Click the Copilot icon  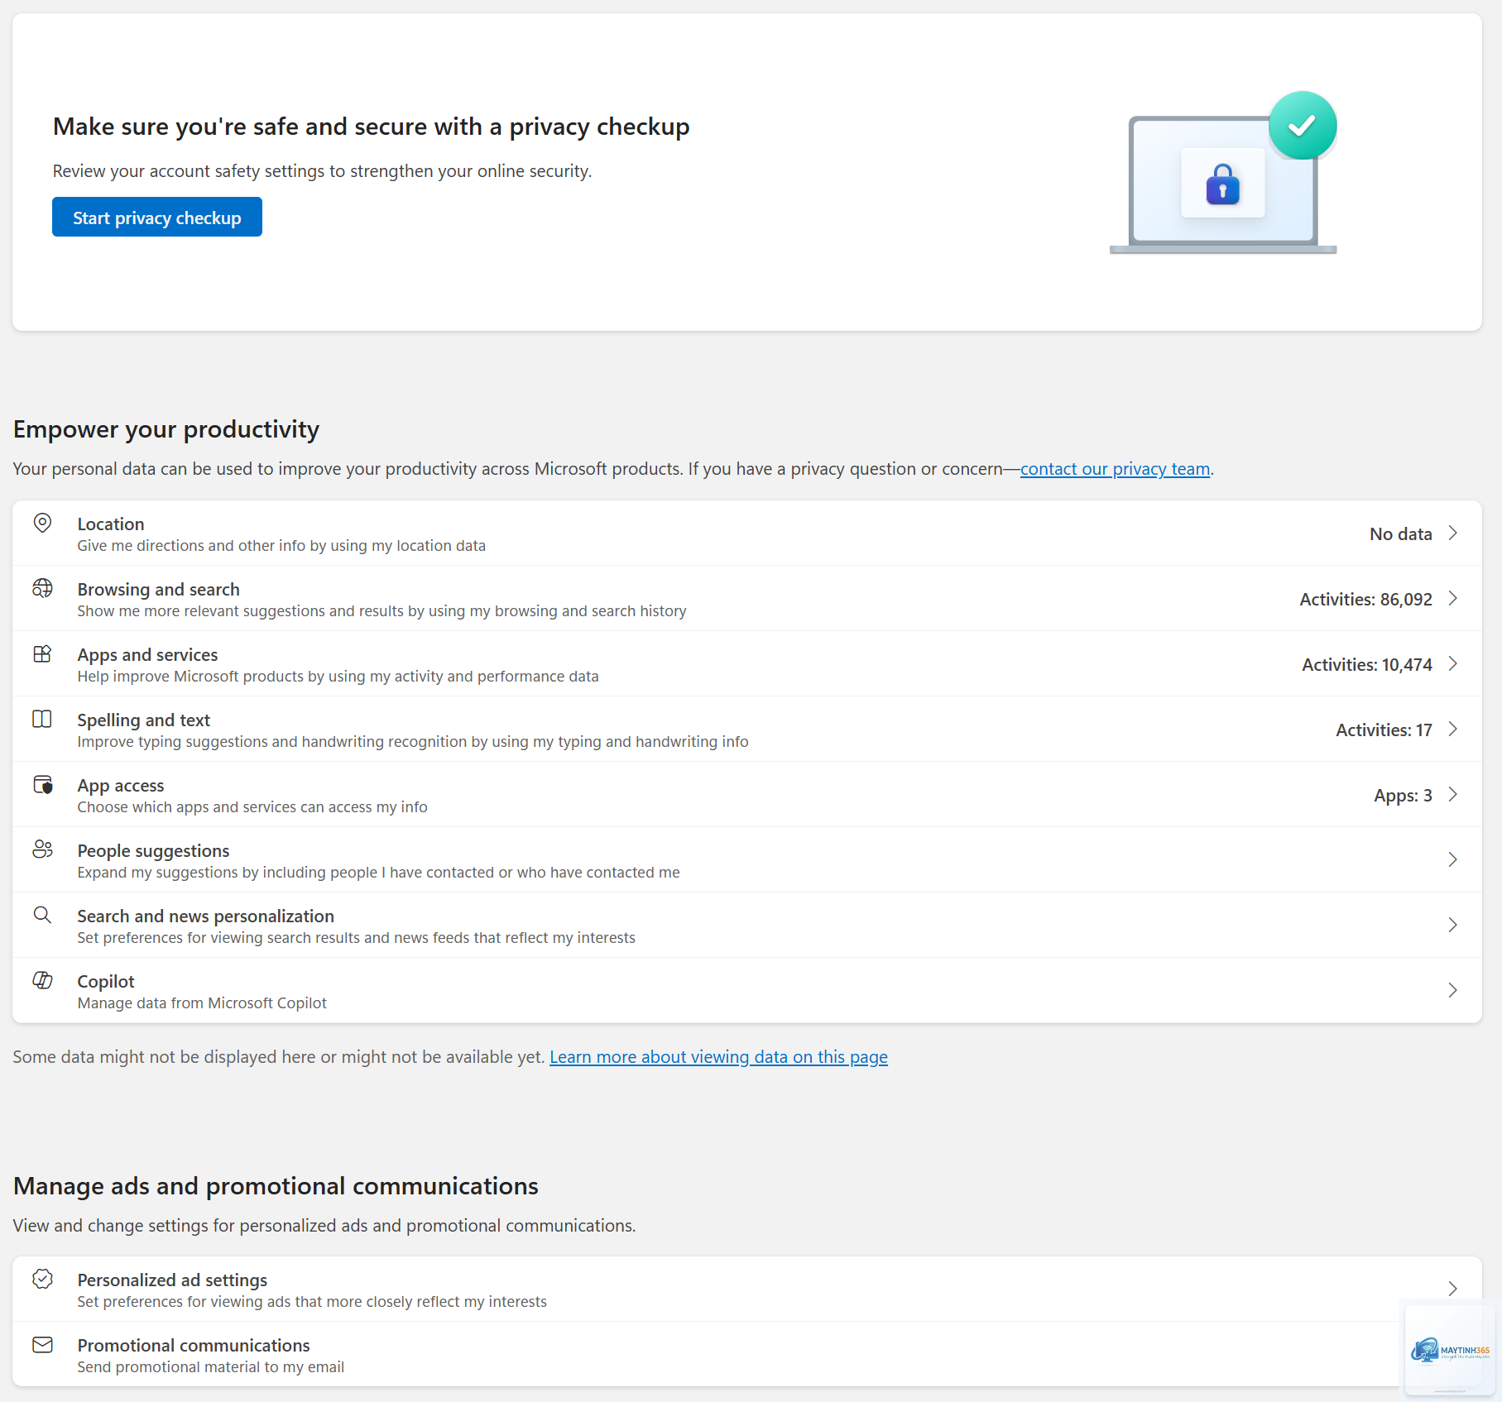42,980
